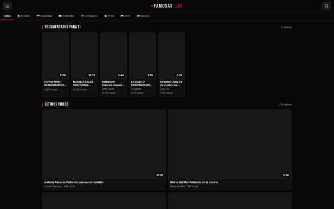Switch to the México tab
334x209 pixels.
pyautogui.click(x=24, y=16)
